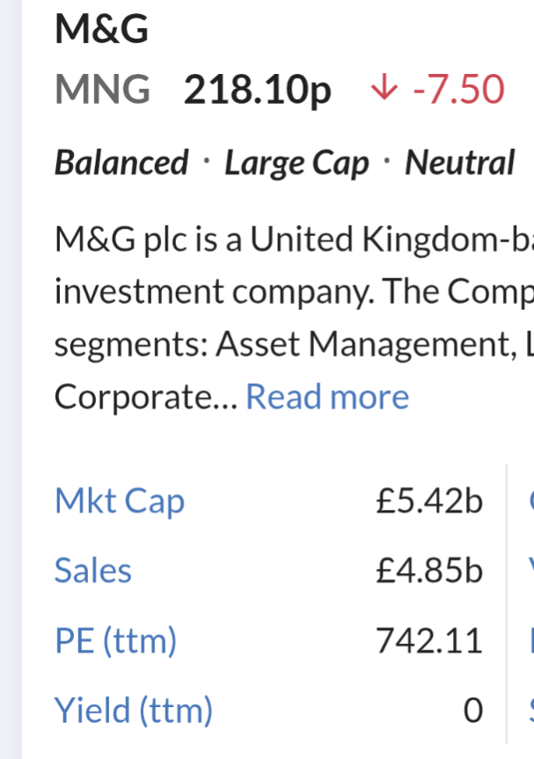
Task: Click the vertical divider beside metrics
Action: click(507, 604)
